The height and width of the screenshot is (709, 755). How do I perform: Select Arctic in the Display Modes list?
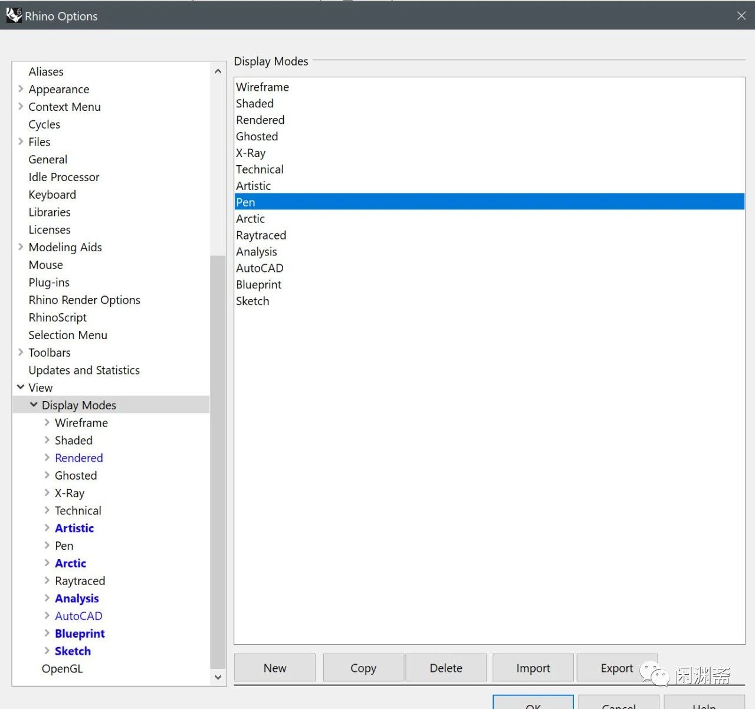click(x=251, y=219)
